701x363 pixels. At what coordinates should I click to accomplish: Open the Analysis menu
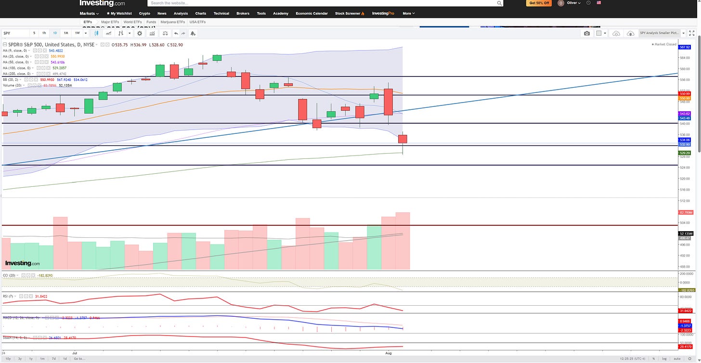coord(181,13)
